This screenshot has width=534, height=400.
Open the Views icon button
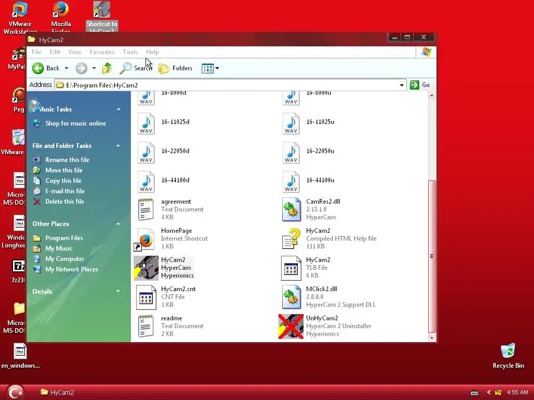[208, 68]
